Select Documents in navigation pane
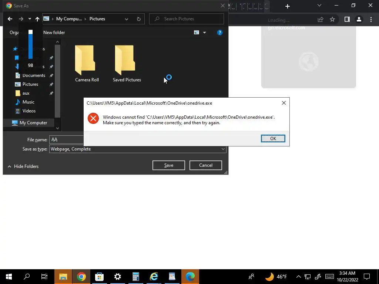 coord(34,75)
